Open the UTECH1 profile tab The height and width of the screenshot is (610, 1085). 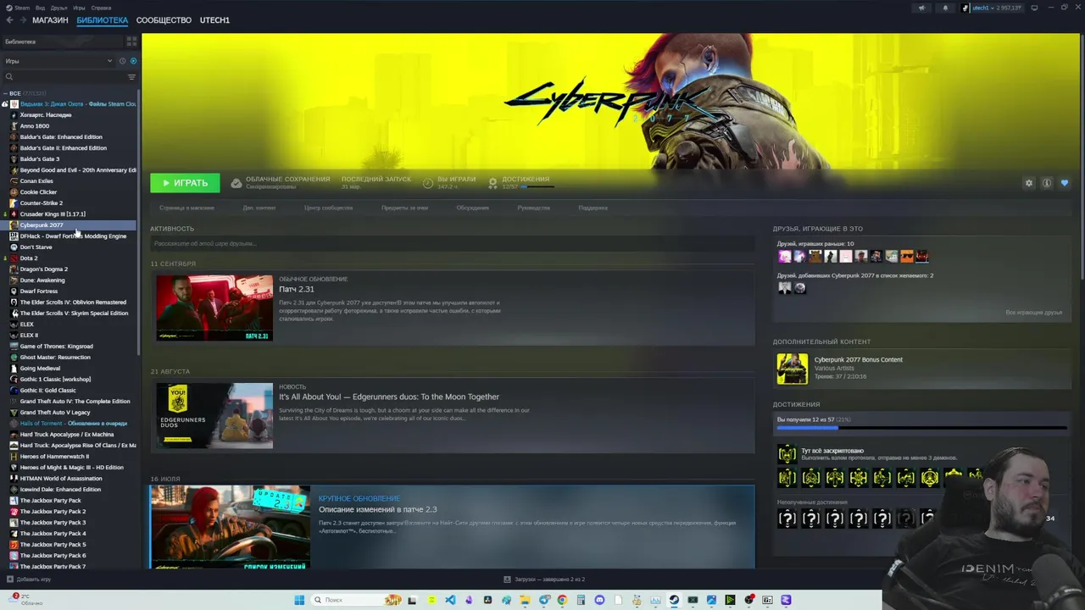214,20
